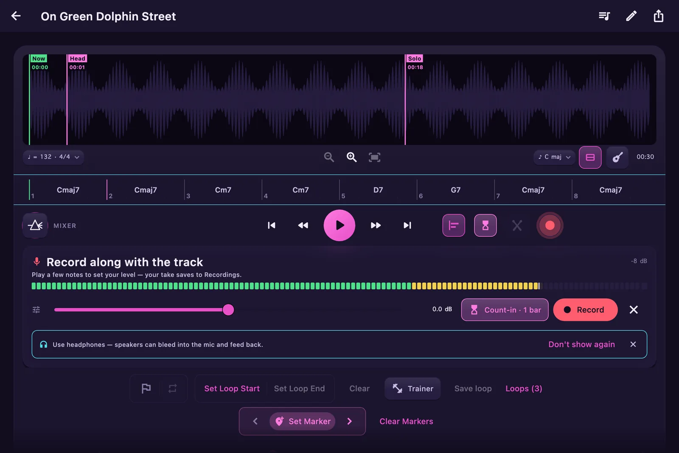Open the Trainer mode

point(412,388)
